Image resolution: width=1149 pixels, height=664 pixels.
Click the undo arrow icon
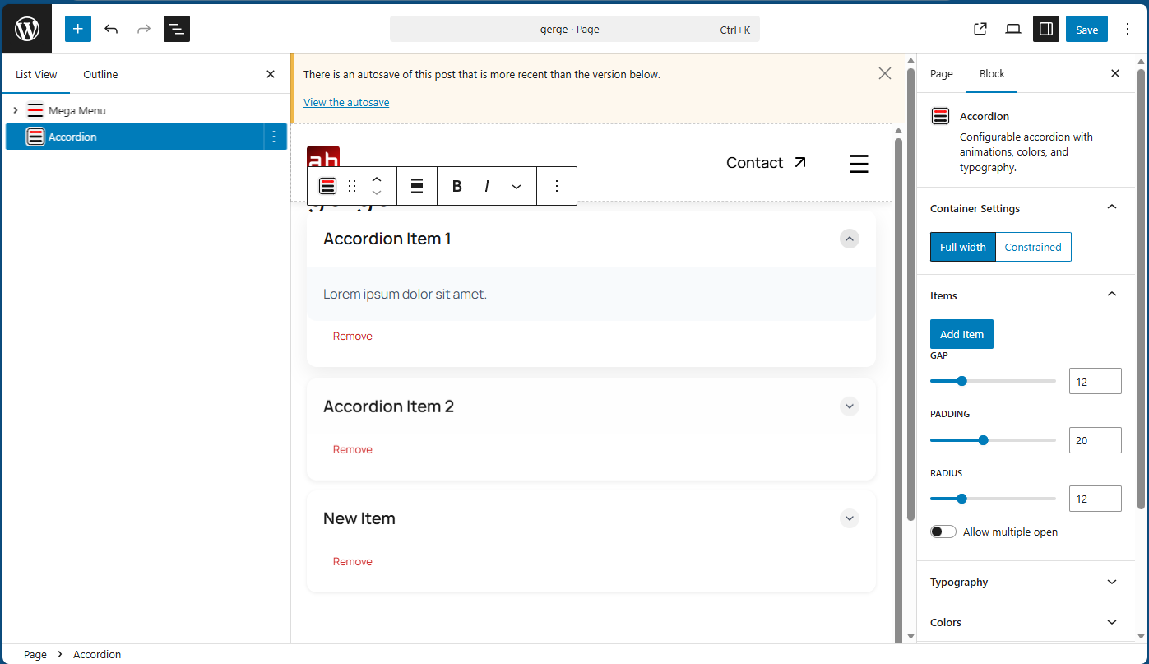click(111, 29)
